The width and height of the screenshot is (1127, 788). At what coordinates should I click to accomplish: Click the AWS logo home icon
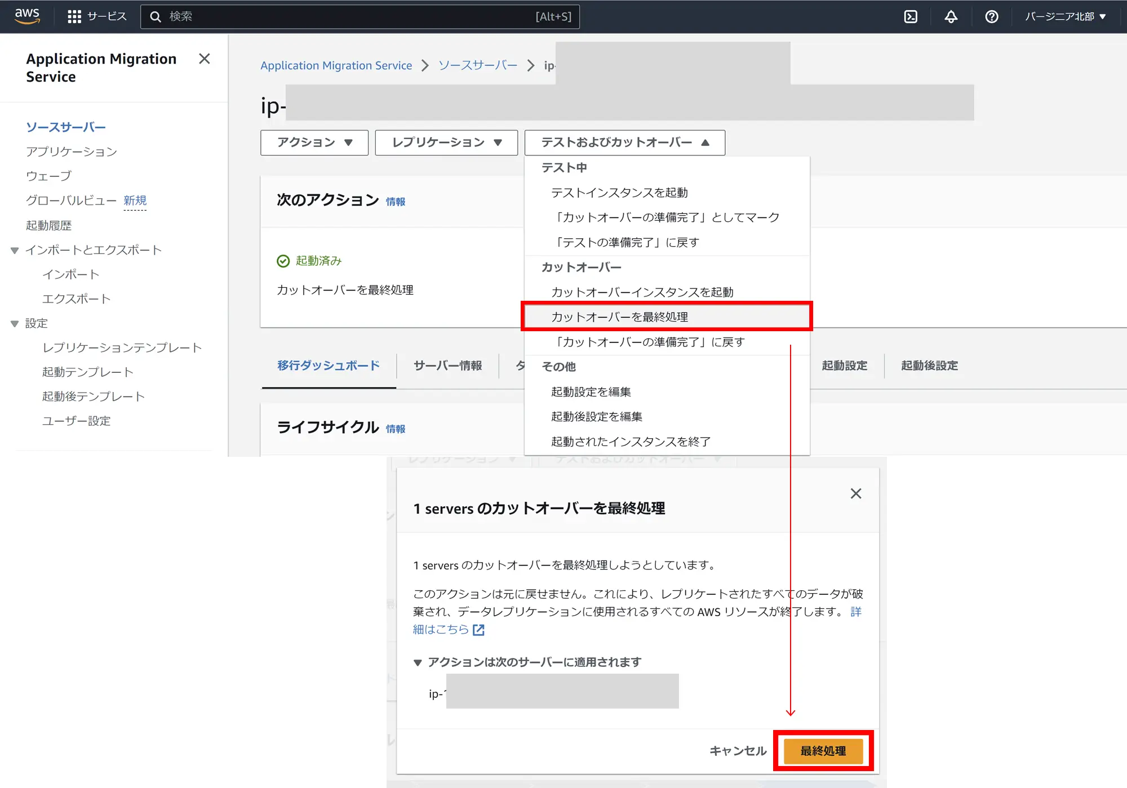(27, 16)
